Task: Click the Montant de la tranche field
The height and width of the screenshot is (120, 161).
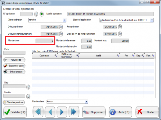Action: 87,47
